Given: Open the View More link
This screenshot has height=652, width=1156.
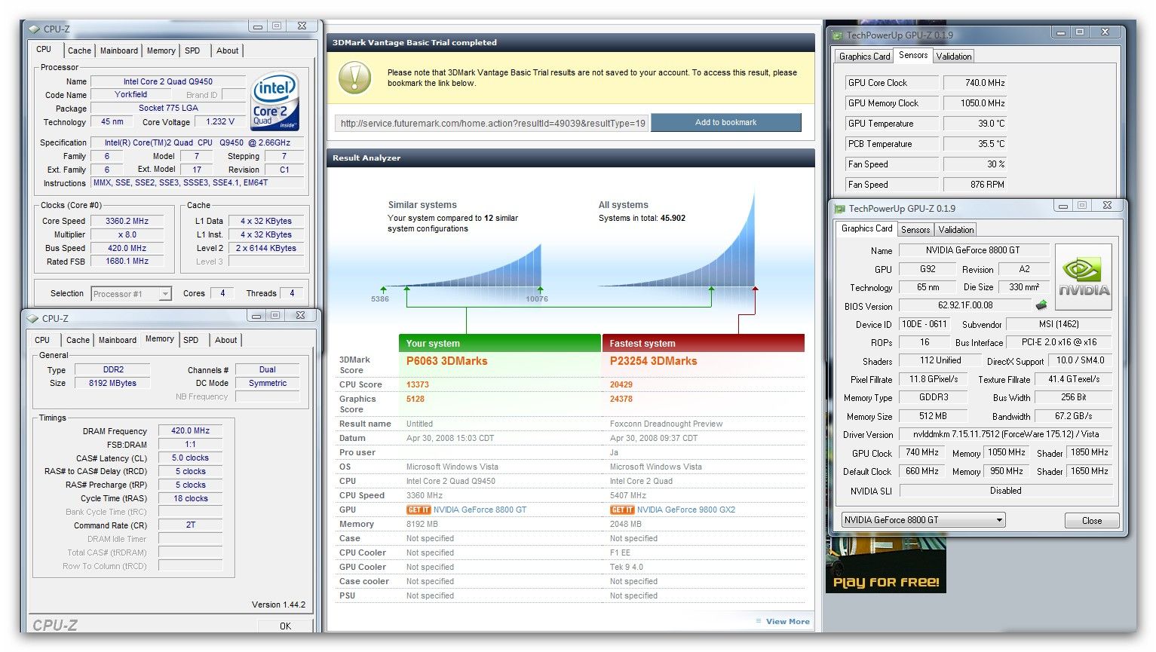Looking at the screenshot, I should tap(787, 622).
